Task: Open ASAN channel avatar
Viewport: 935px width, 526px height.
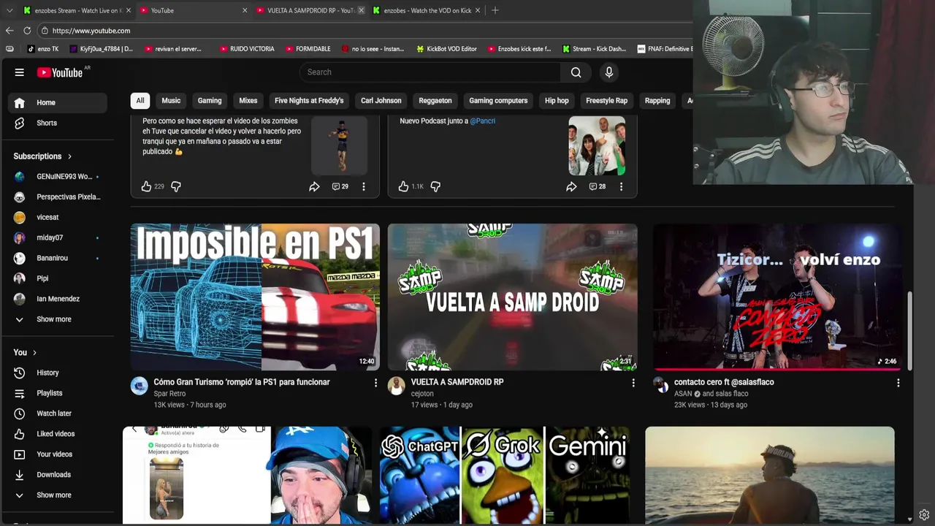Action: (660, 385)
